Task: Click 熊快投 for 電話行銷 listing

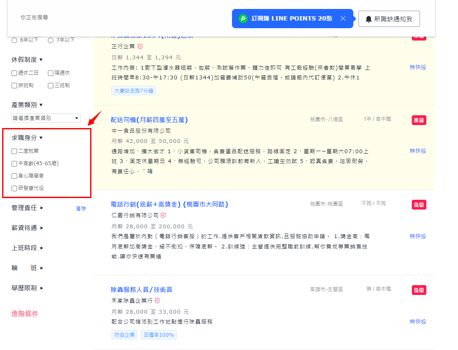Action: pos(418,236)
